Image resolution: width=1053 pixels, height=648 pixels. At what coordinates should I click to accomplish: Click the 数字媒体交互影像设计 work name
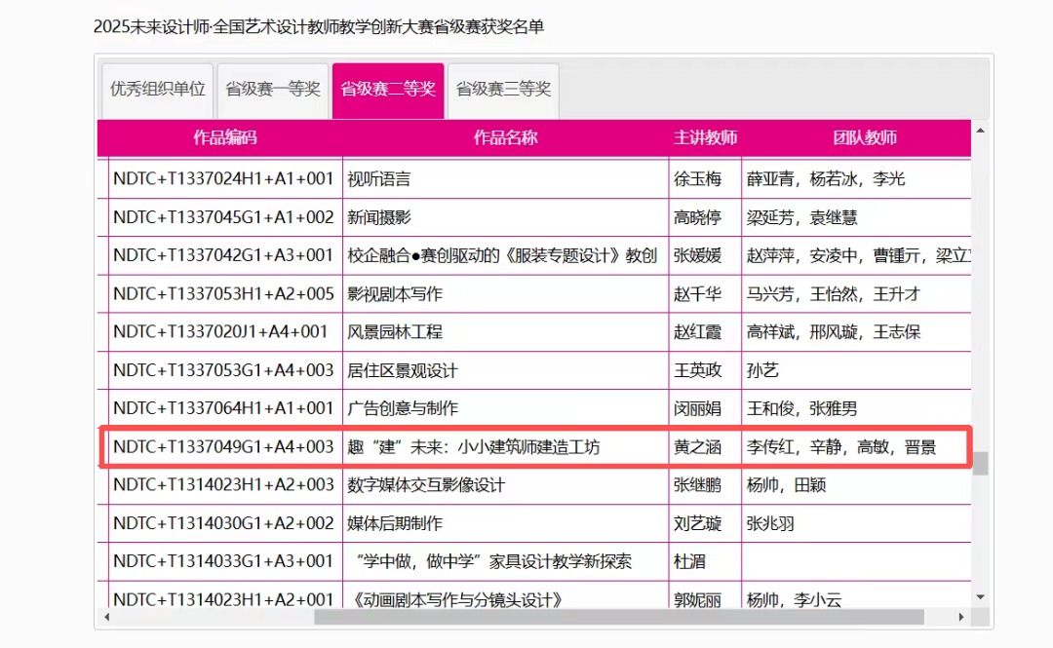(426, 485)
